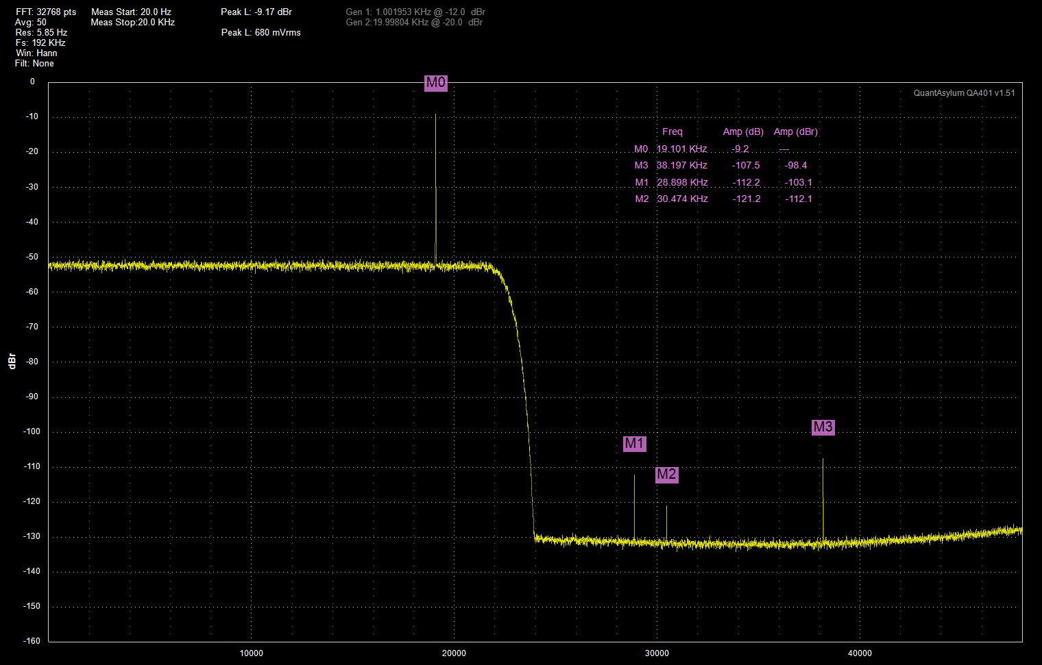
Task: Click the -160 Y-axis tick label
Action: 32,641
